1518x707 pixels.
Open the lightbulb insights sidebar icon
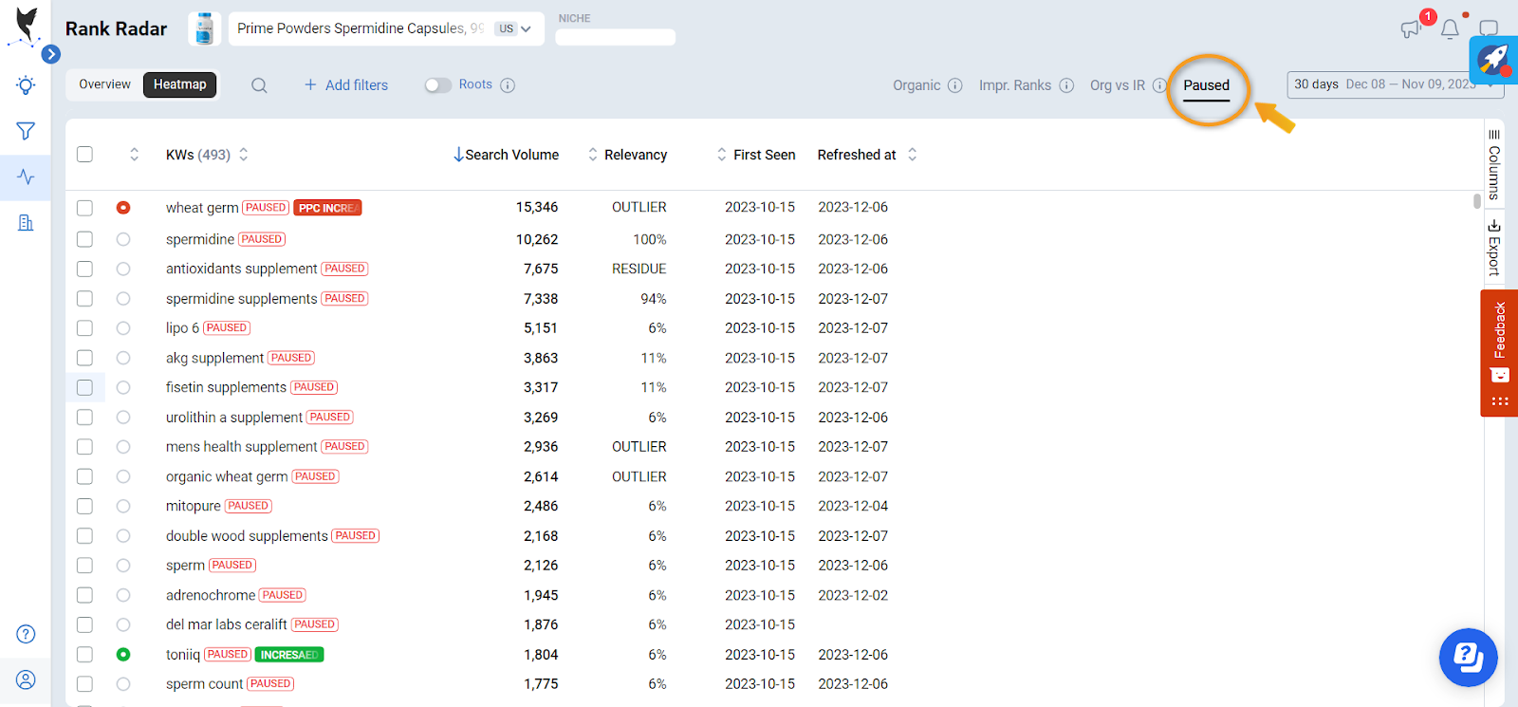pos(26,85)
